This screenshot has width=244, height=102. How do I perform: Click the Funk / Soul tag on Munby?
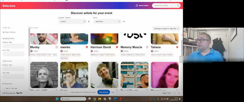[52, 55]
